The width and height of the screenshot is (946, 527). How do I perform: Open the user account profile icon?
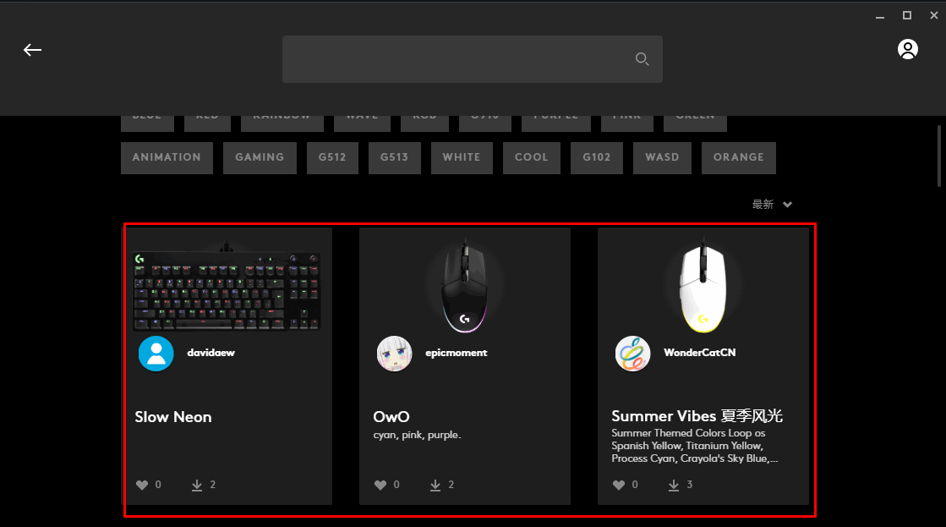click(907, 49)
